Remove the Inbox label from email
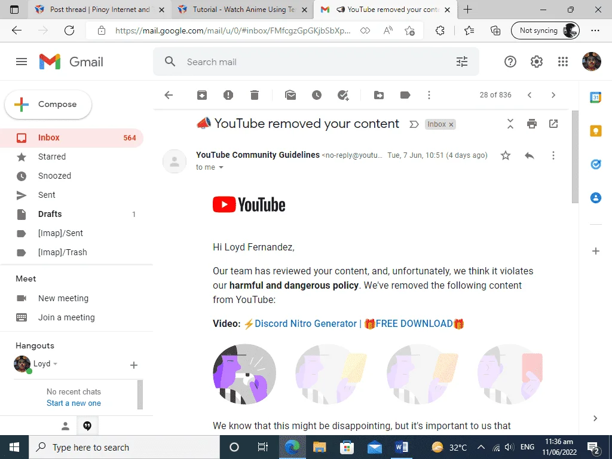 [451, 124]
